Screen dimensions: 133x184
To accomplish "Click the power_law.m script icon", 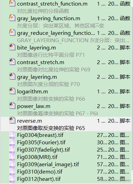I will point(12,106).
